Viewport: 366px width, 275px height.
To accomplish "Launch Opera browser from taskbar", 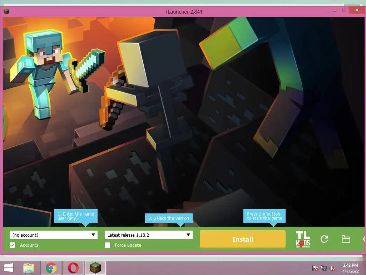I will (73, 268).
